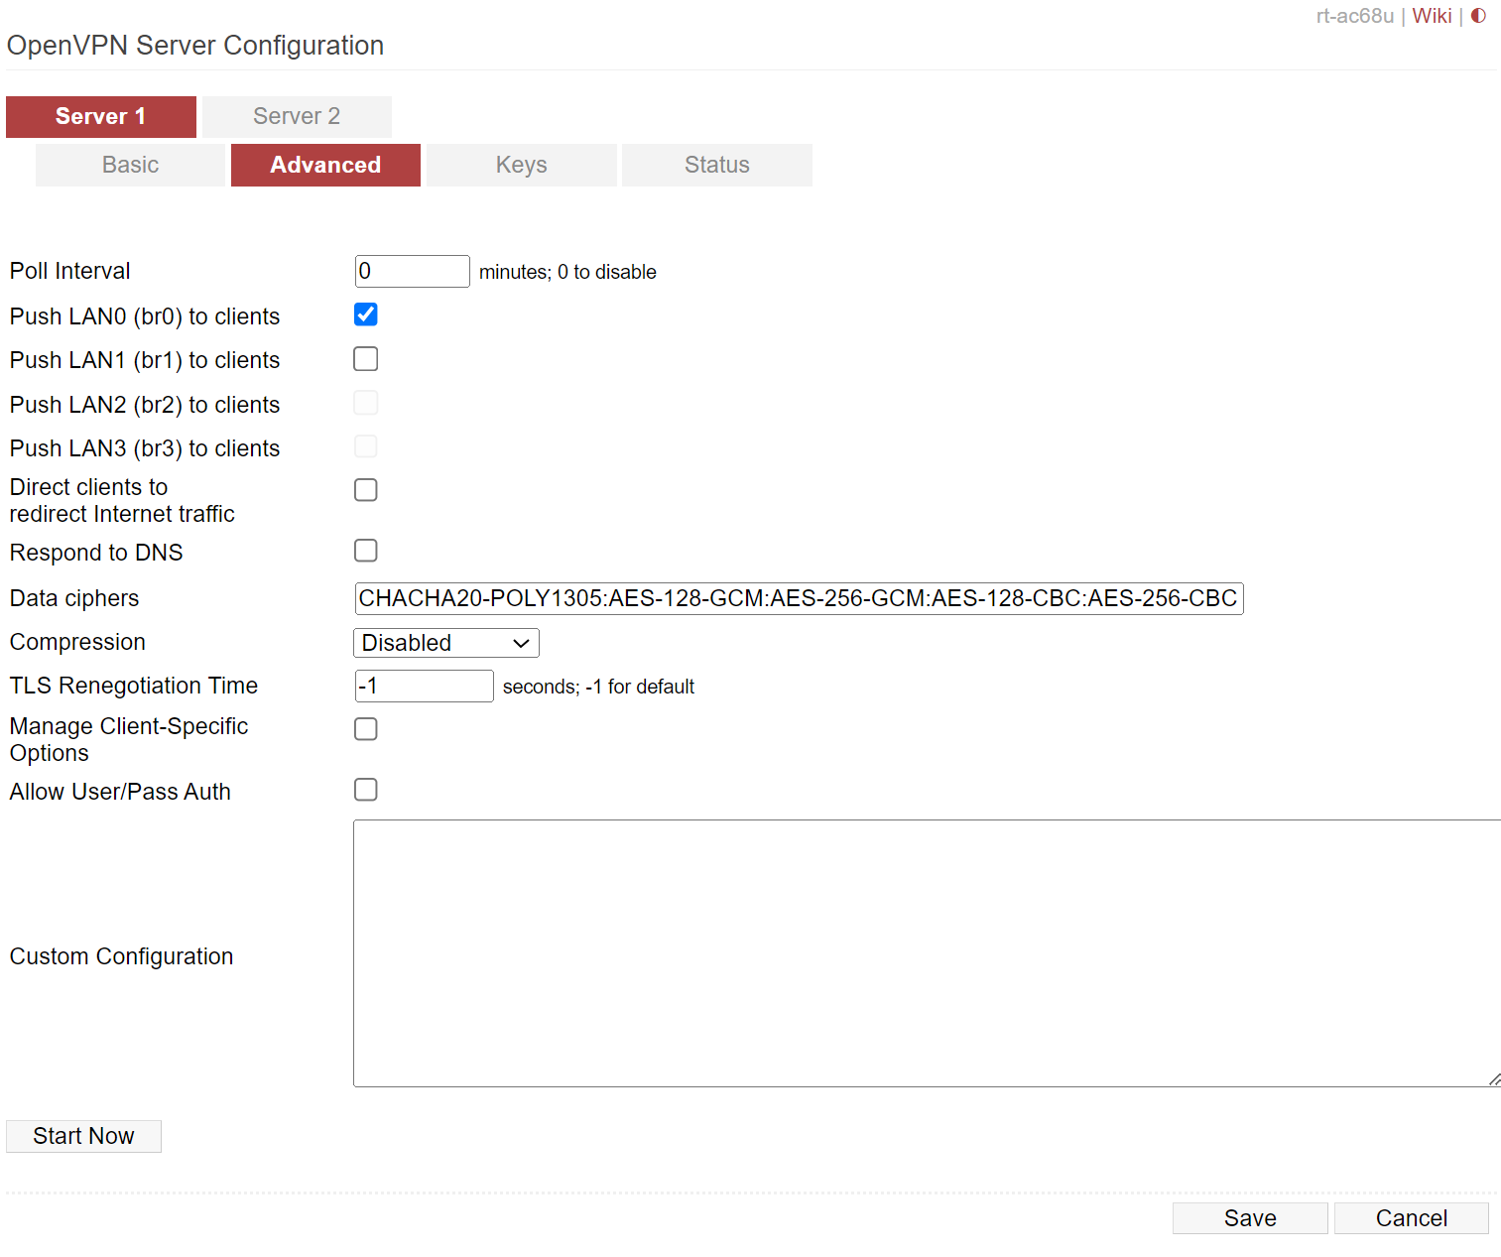Click the 'seconds; -1 for default' hint text
The width and height of the screenshot is (1501, 1257).
pyautogui.click(x=598, y=687)
